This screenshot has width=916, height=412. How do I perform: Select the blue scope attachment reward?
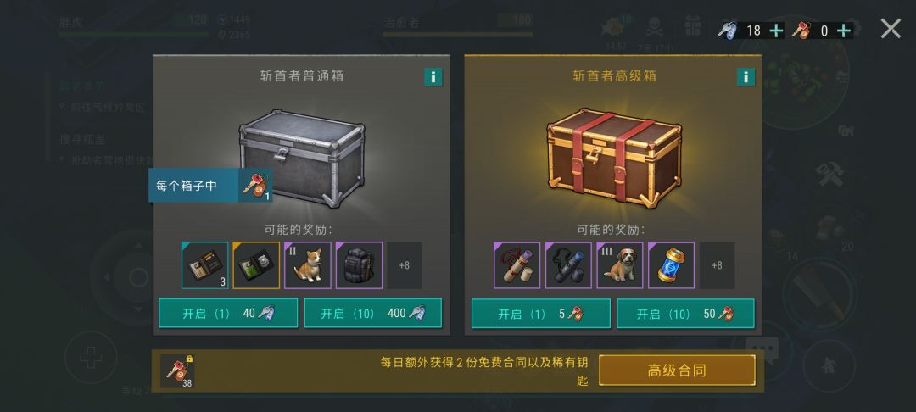(x=568, y=265)
